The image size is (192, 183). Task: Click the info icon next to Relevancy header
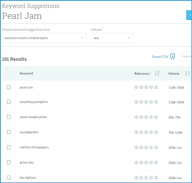[x=151, y=72]
